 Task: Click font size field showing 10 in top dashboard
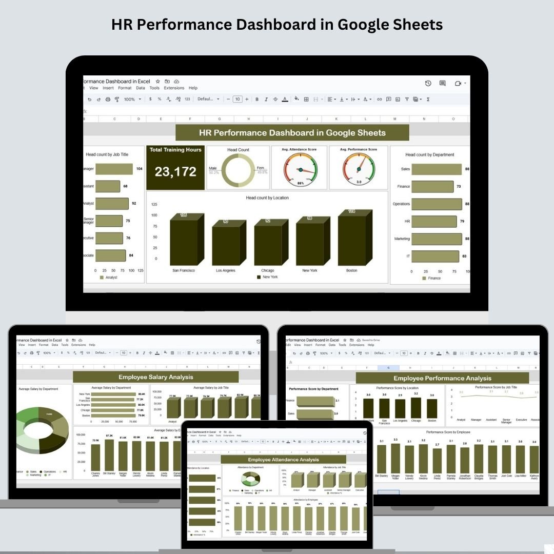pyautogui.click(x=238, y=100)
